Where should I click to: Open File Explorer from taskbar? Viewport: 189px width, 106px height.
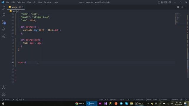click(132, 104)
